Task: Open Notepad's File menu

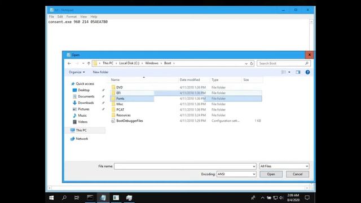Action: (51, 16)
